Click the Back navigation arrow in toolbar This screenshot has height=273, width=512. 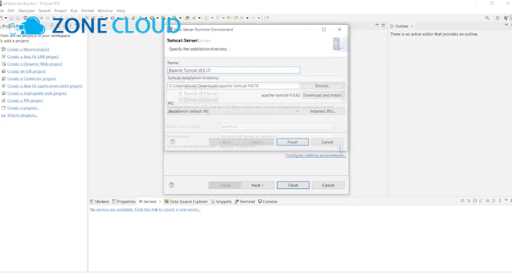[x=242, y=18]
